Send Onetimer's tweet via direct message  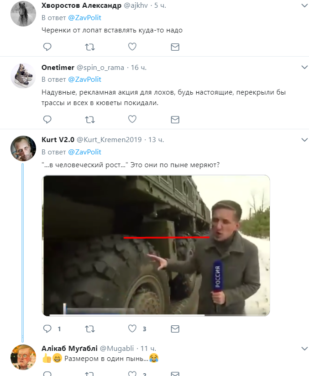tap(175, 119)
